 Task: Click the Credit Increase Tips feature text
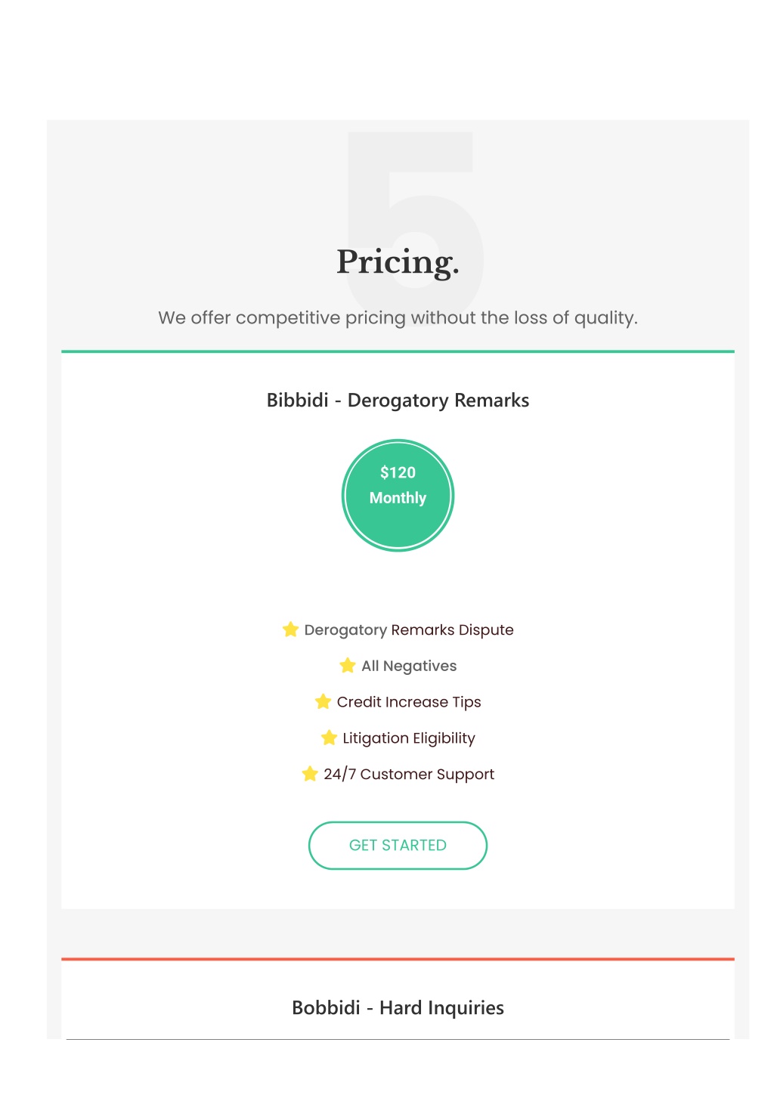(x=409, y=702)
